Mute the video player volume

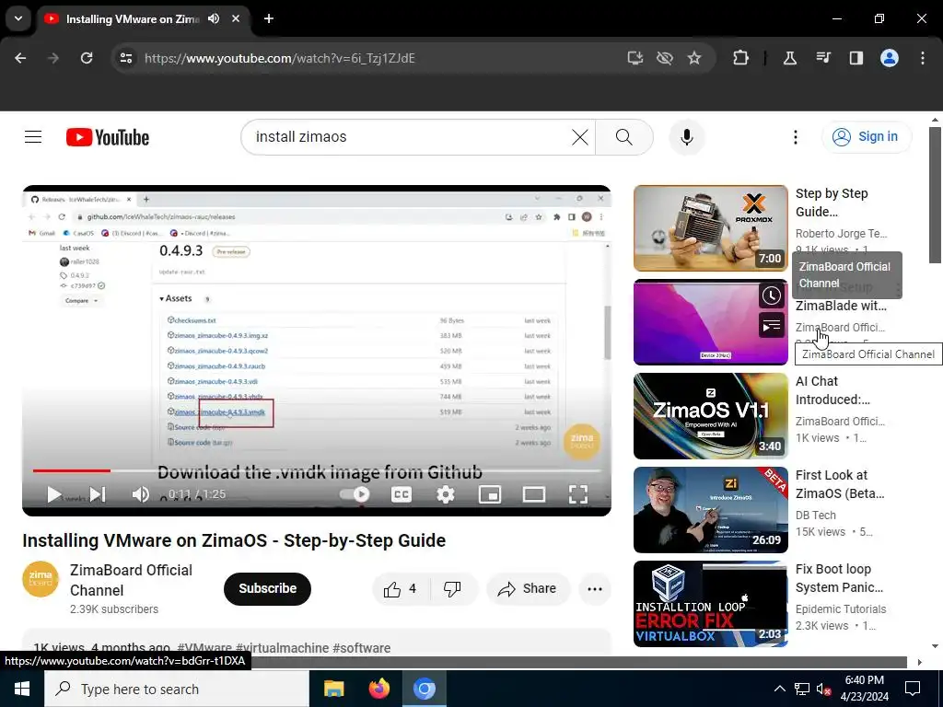point(140,494)
